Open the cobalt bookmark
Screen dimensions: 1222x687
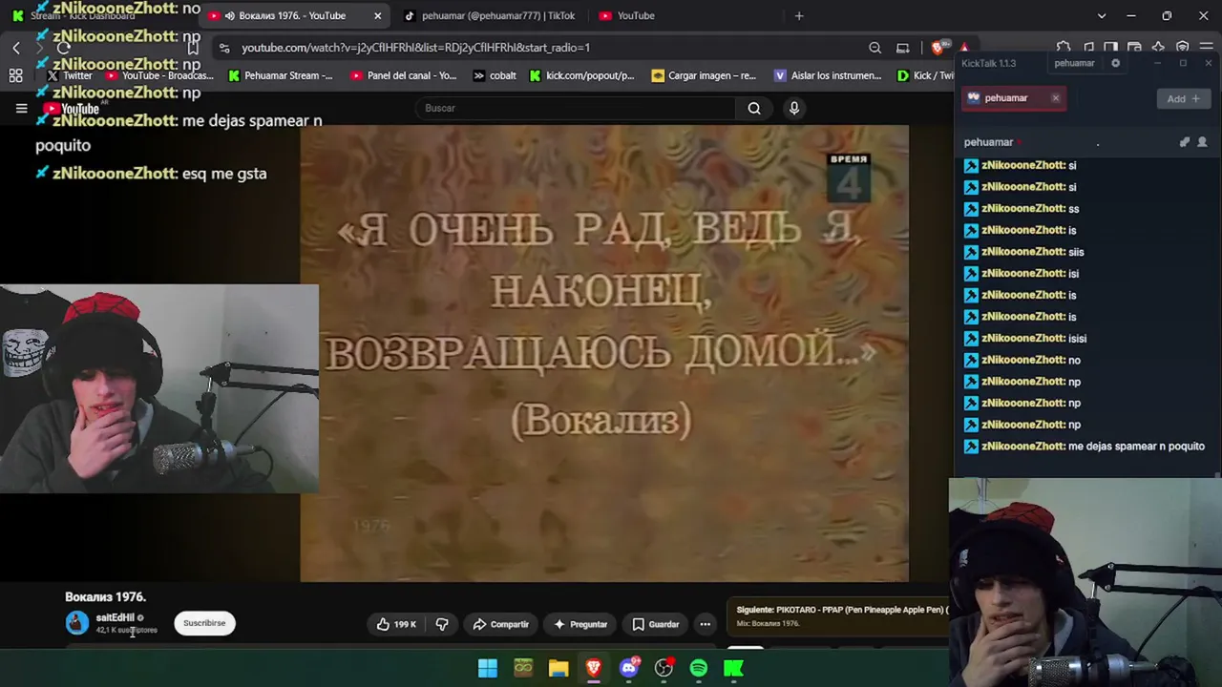(495, 75)
